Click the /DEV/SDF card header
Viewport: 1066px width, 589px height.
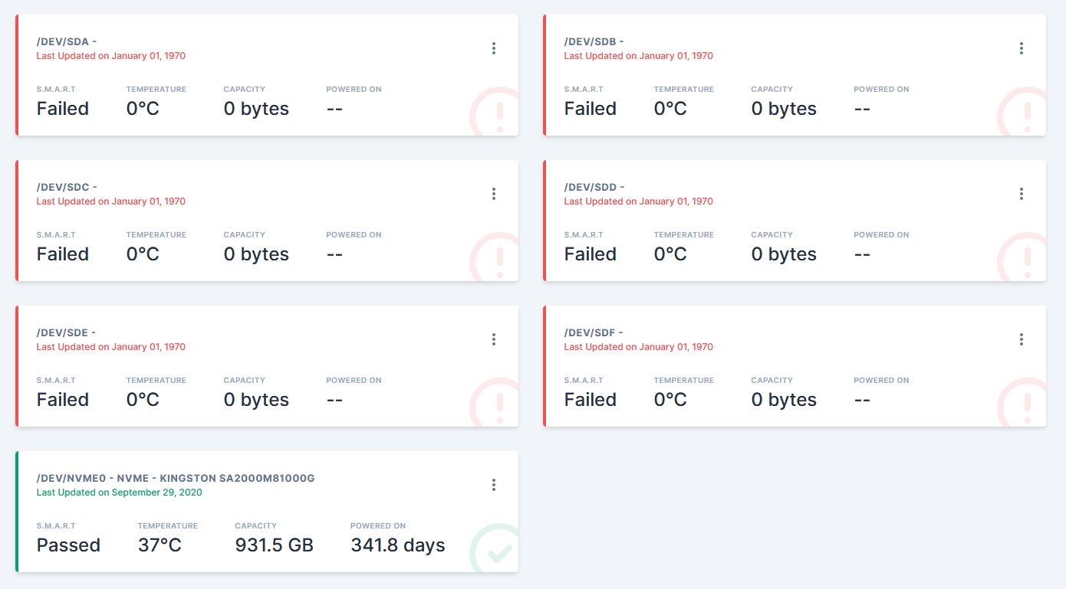pyautogui.click(x=593, y=332)
